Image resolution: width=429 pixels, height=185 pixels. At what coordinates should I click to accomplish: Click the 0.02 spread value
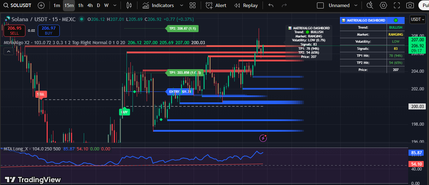31,31
